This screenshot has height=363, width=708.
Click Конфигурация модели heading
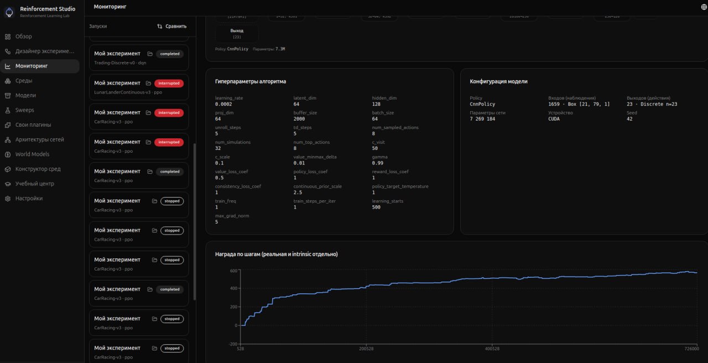click(x=498, y=81)
